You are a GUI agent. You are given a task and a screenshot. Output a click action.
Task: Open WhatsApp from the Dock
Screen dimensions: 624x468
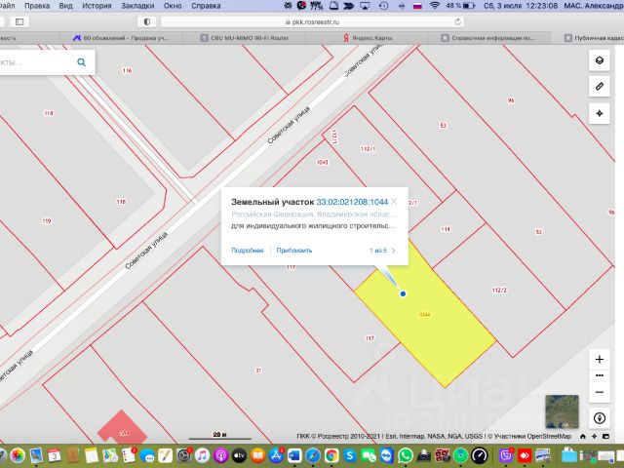point(405,455)
